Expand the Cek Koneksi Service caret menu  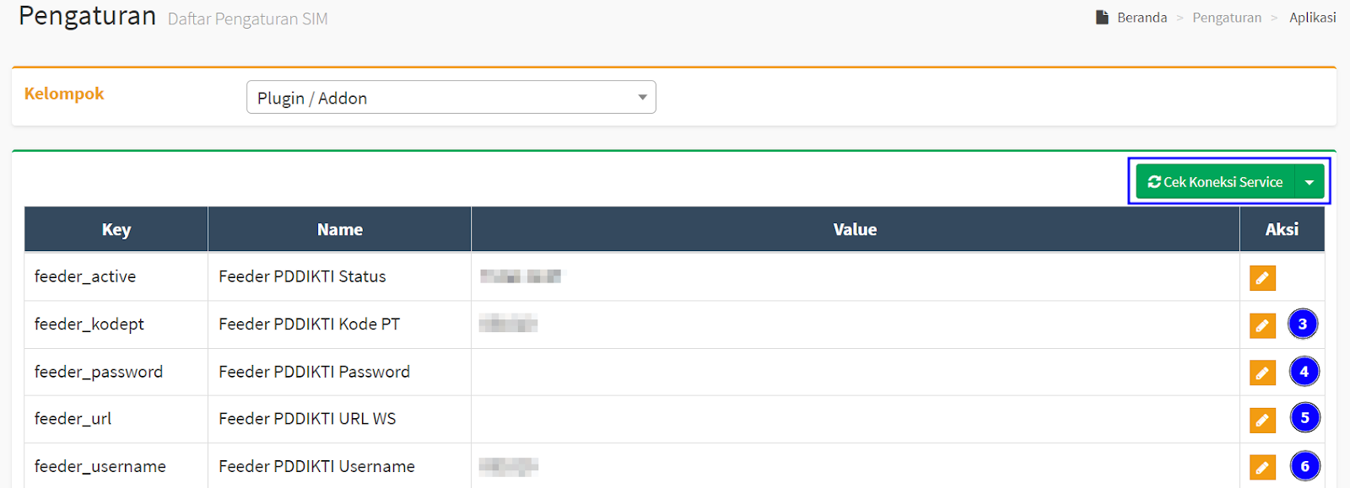click(x=1309, y=182)
